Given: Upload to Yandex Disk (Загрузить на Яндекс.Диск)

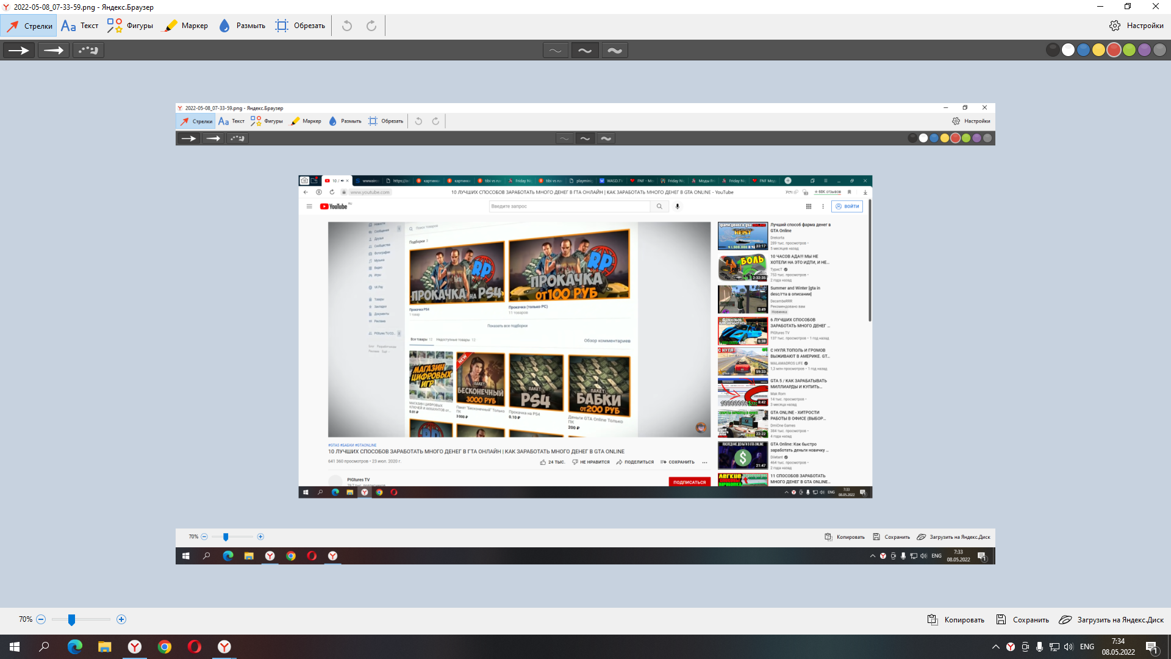Looking at the screenshot, I should coord(1111,619).
